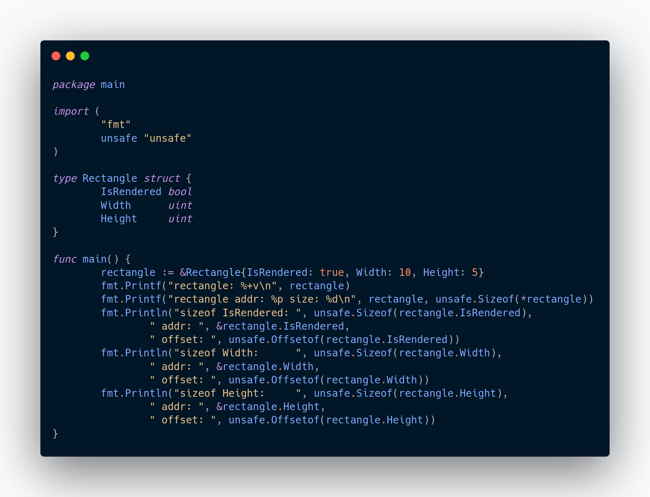Click Offsetof in the rectangle.Width offset line
The image size is (650, 497).
click(x=295, y=380)
